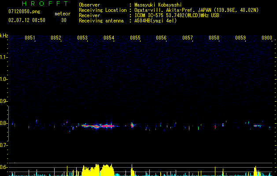The width and height of the screenshot is (277, 176).
Task: Click the 0856 time axis marker
Action: (x=161, y=38)
